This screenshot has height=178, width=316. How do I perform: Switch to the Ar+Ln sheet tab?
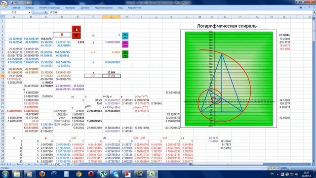[20, 165]
